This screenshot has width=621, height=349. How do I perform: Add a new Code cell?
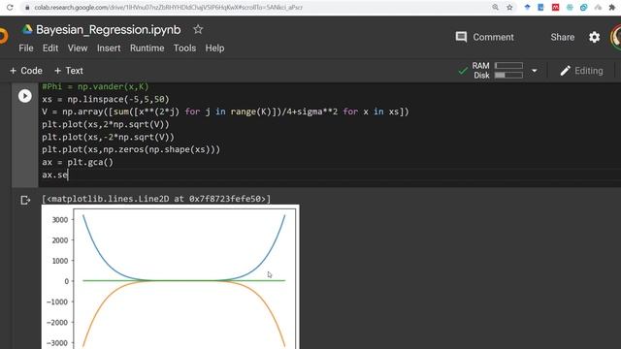pos(26,71)
